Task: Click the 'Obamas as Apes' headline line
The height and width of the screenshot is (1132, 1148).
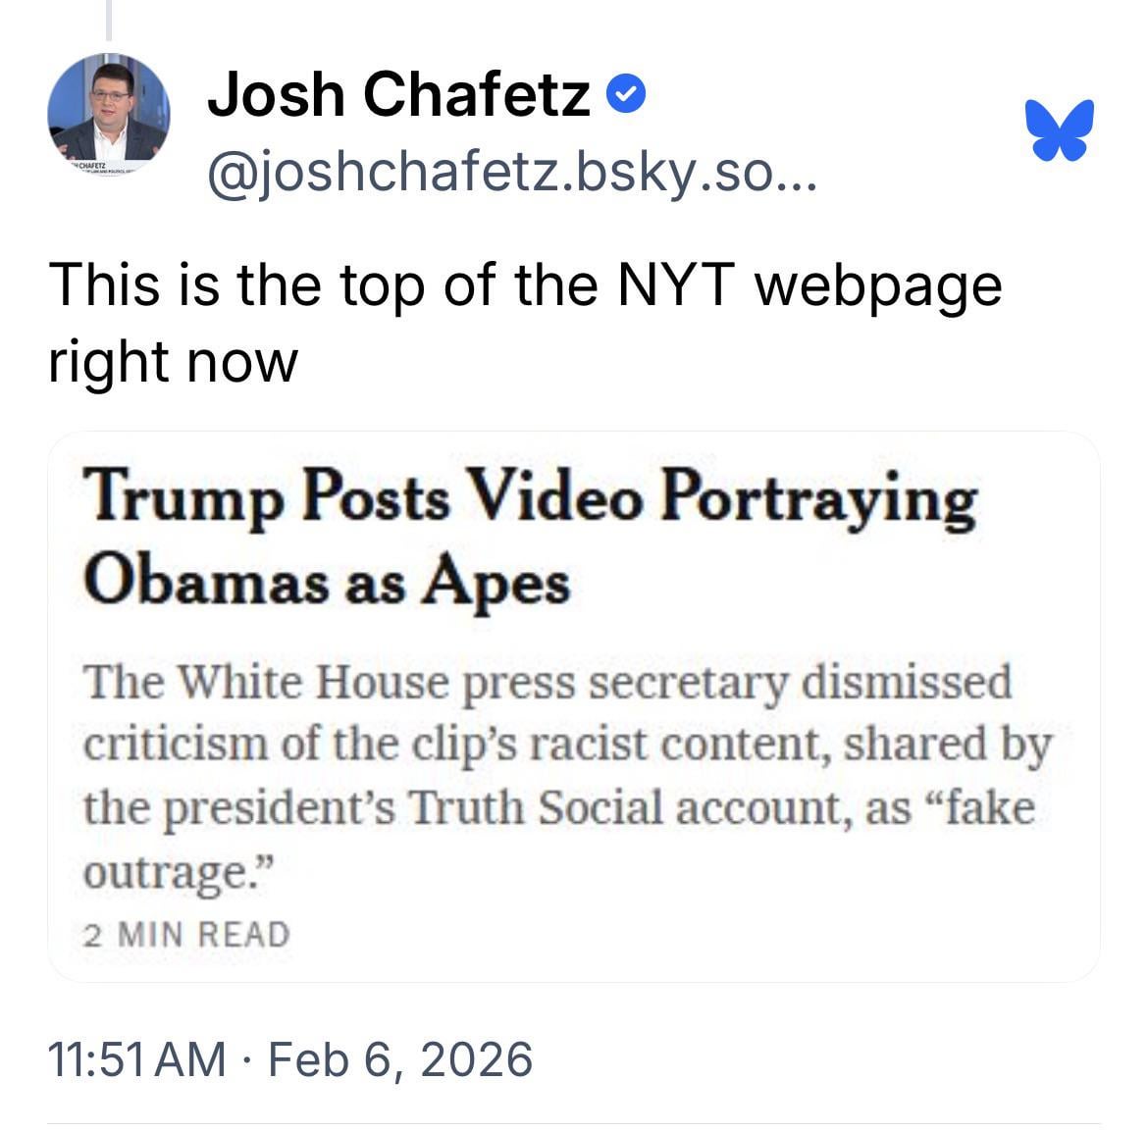Action: click(x=327, y=582)
